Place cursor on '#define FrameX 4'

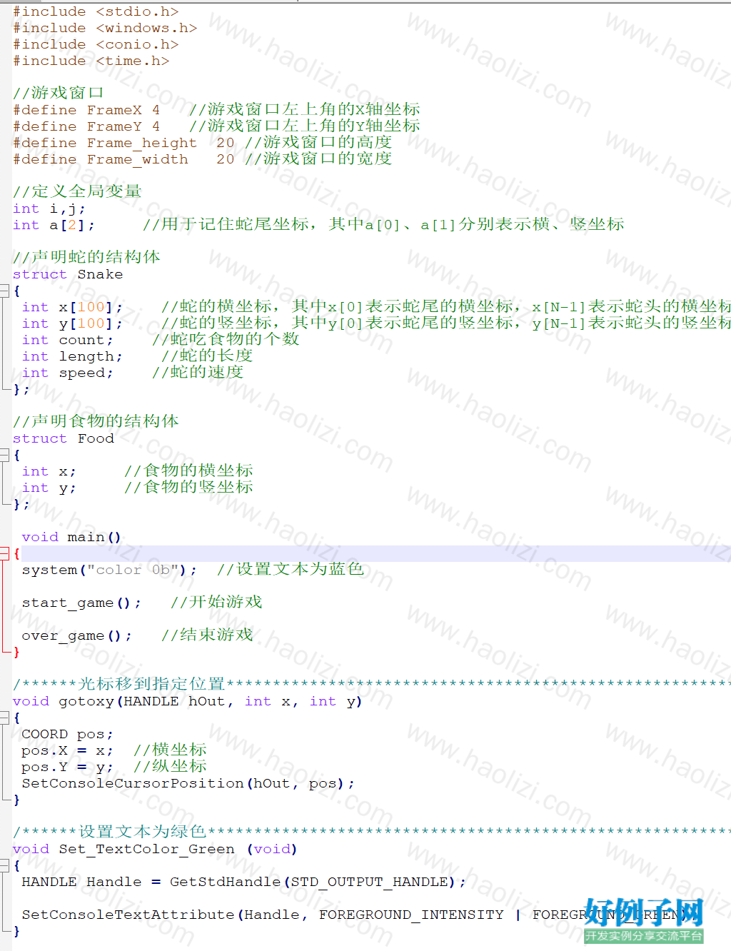86,110
